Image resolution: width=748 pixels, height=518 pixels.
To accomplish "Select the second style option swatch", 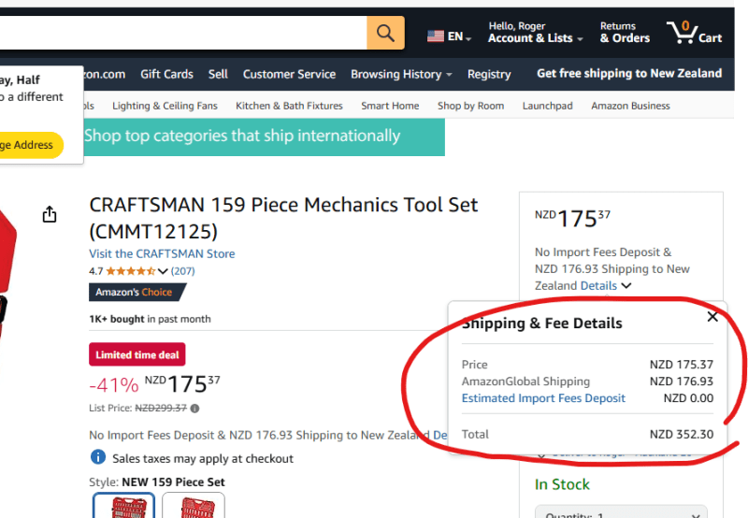I will 194,506.
